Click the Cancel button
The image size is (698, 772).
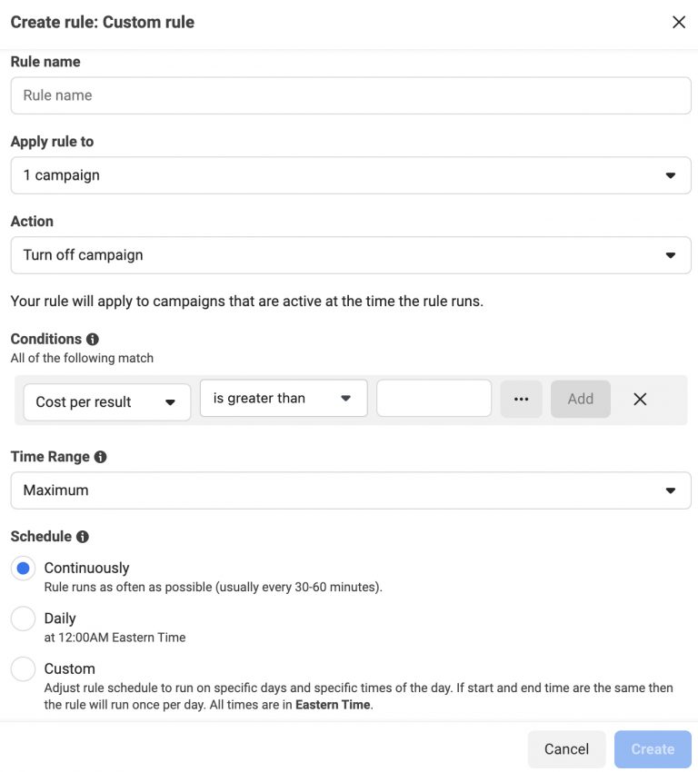[x=566, y=749]
